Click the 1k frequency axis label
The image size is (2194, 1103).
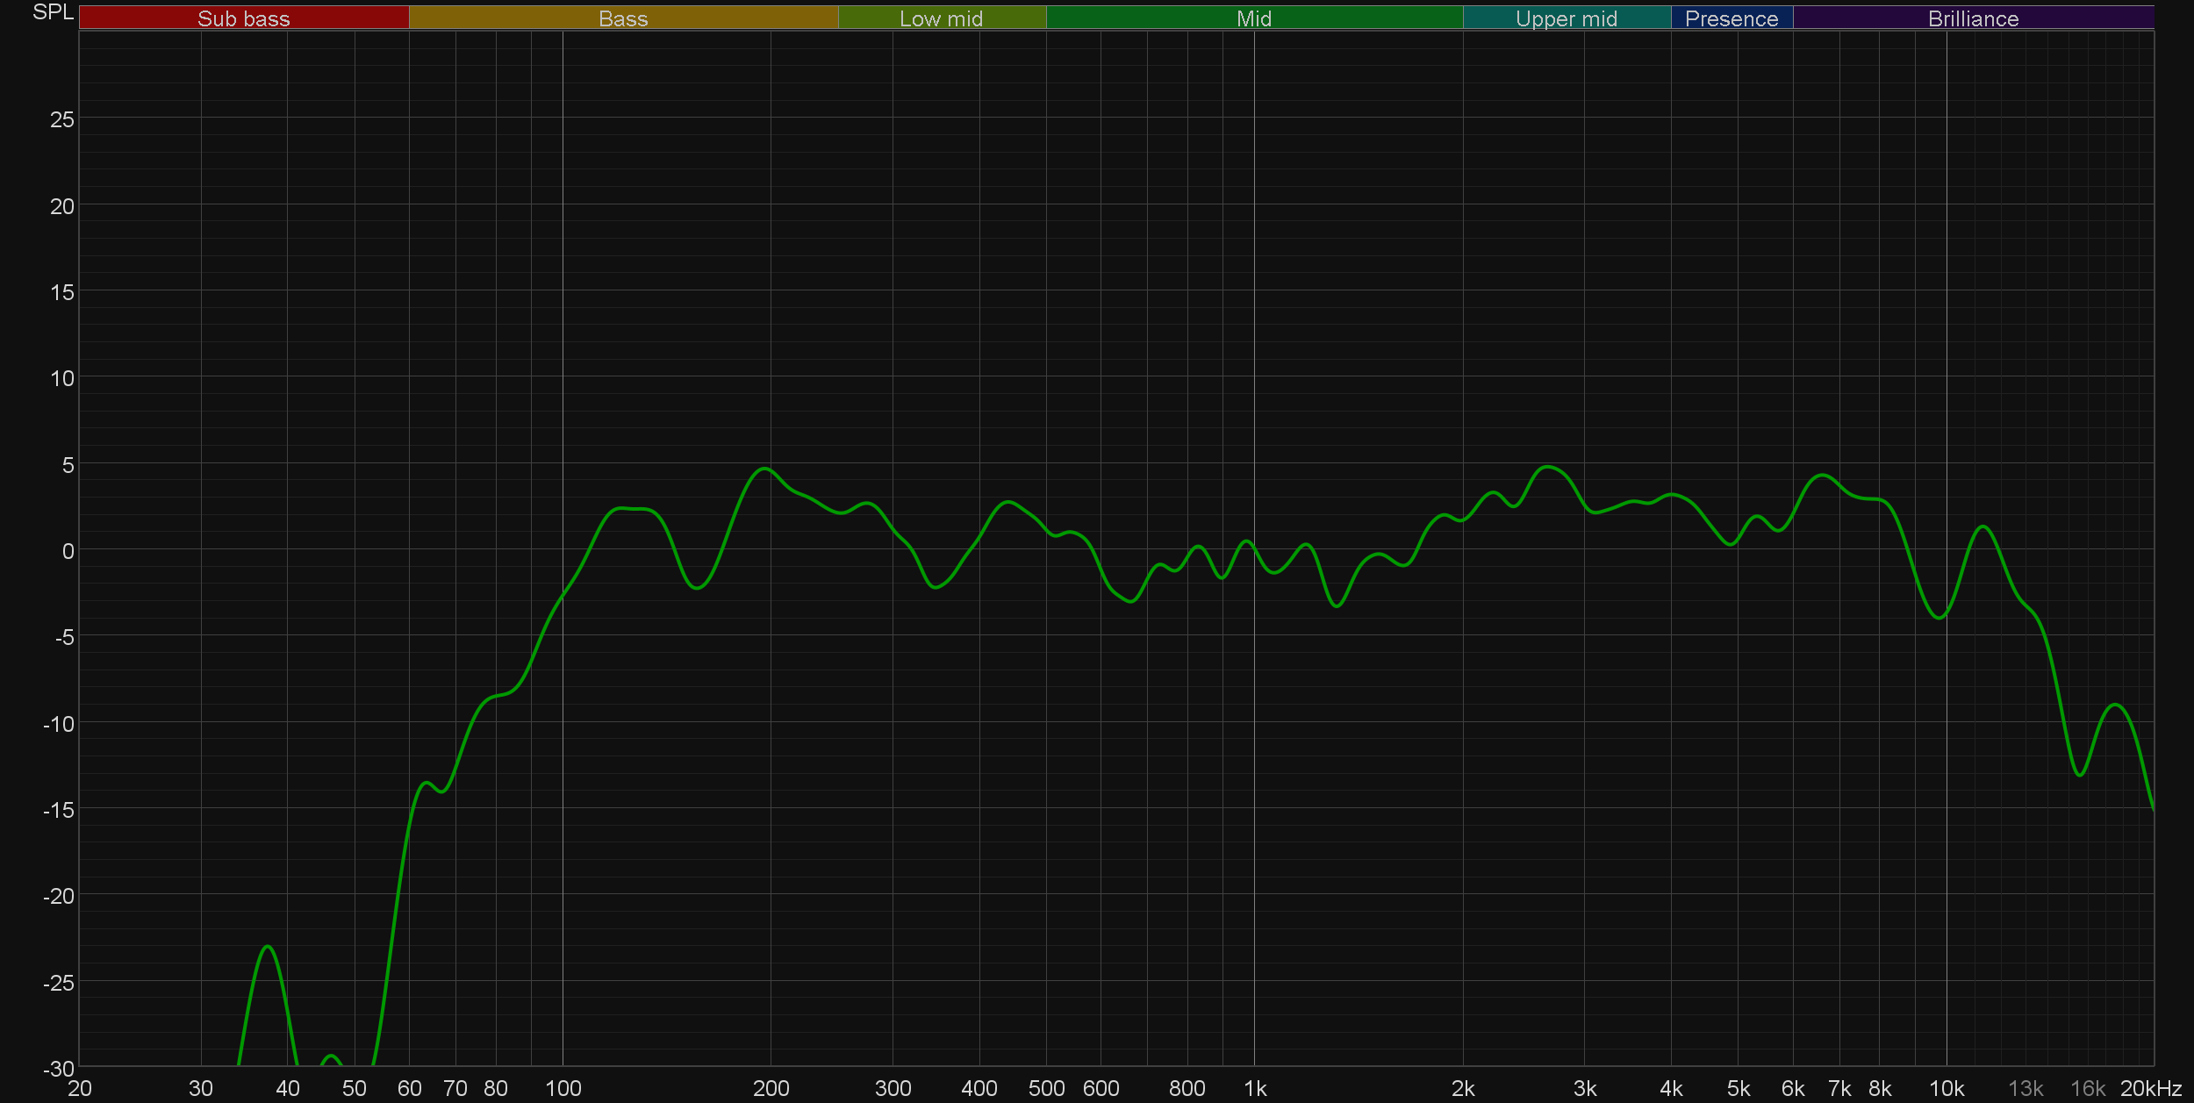coord(1254,1089)
